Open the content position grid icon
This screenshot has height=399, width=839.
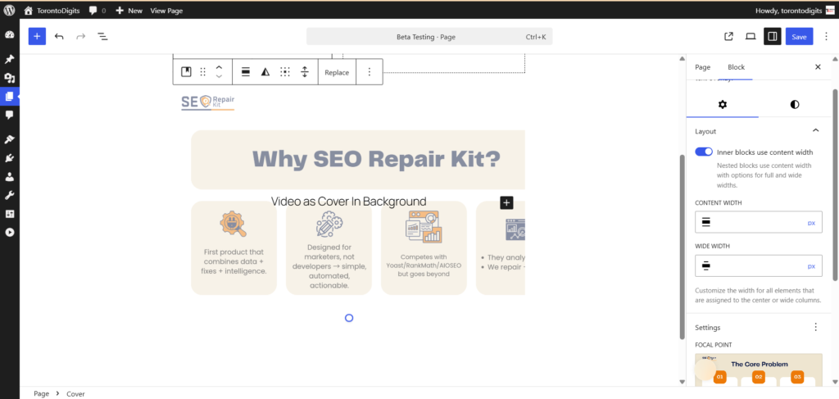click(284, 72)
